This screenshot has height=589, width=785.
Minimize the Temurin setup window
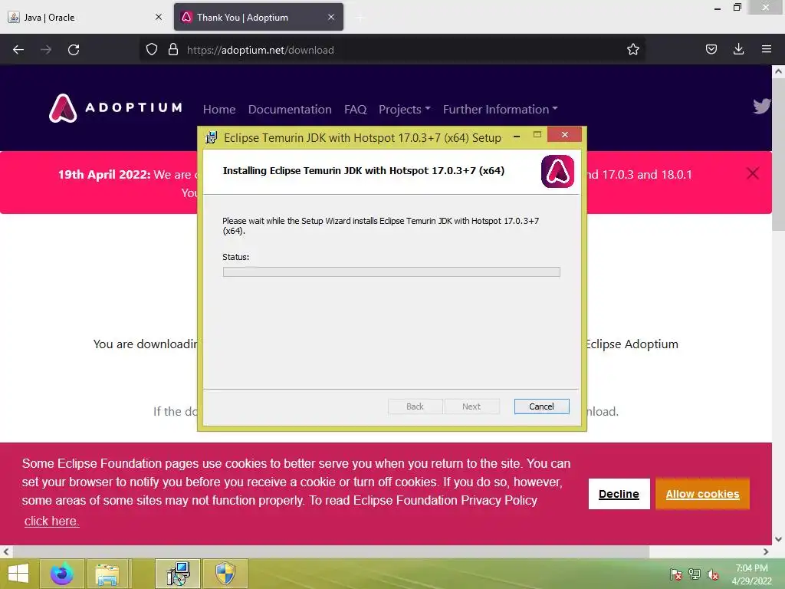pos(517,136)
